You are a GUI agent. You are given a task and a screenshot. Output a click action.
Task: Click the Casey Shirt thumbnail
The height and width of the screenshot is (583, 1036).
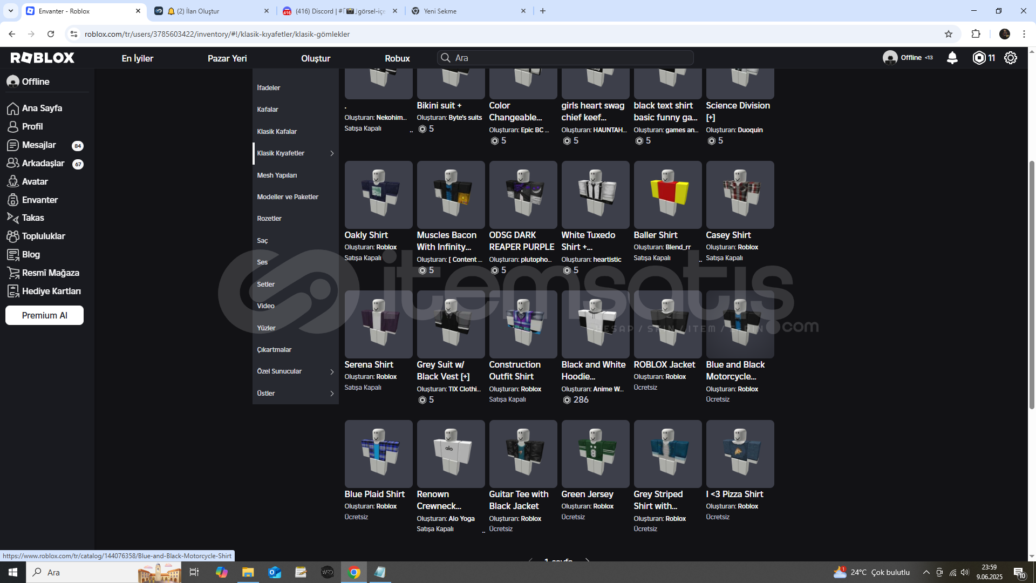[x=740, y=195]
